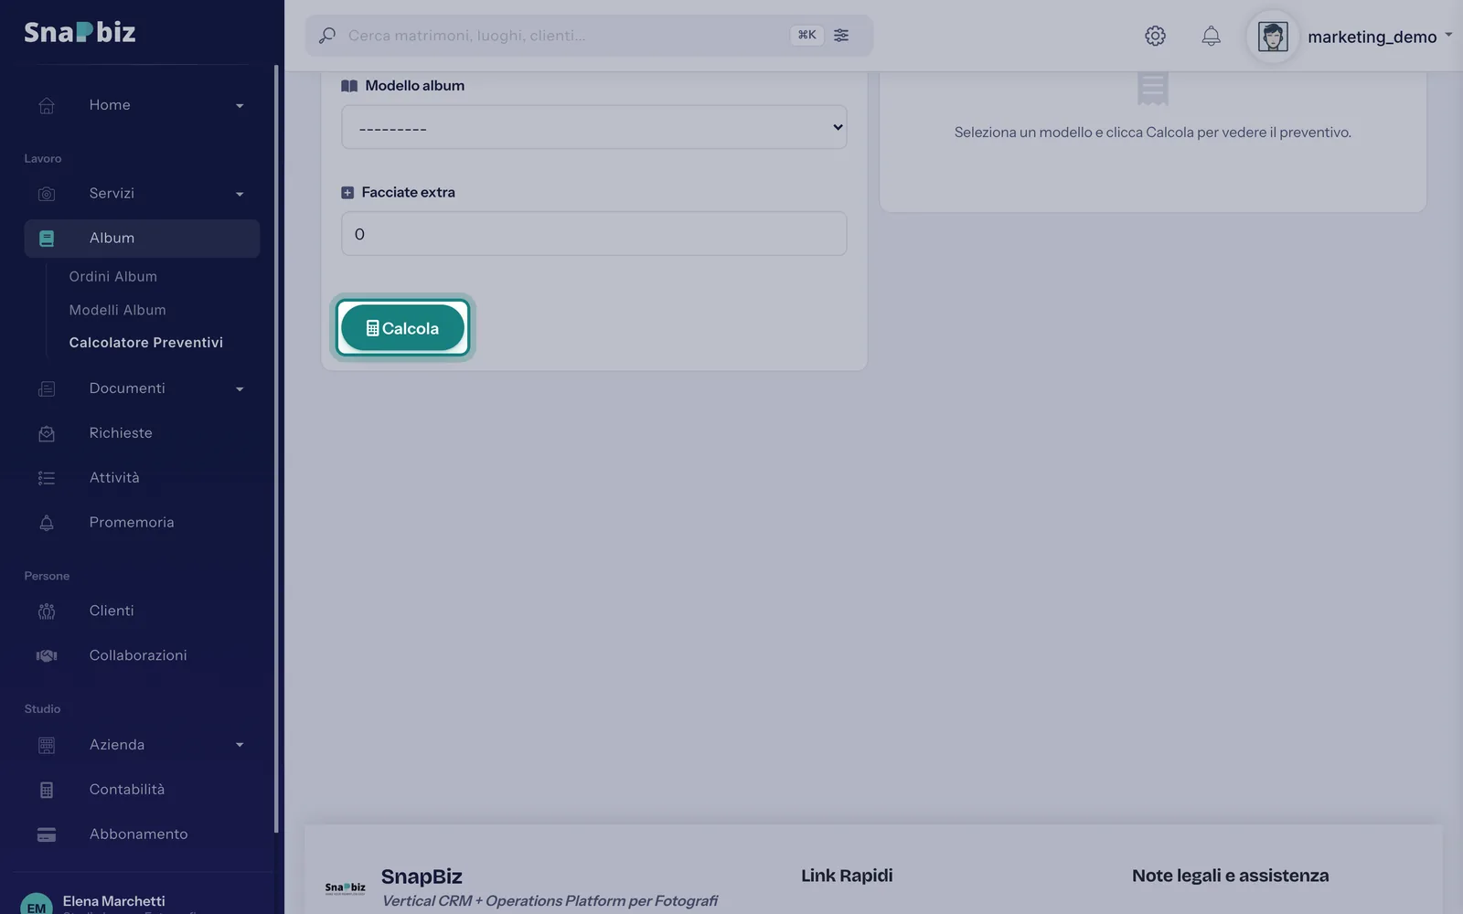Click the 'Link Rapidi' footer heading
Screen dimensions: 1463x914
tap(847, 876)
